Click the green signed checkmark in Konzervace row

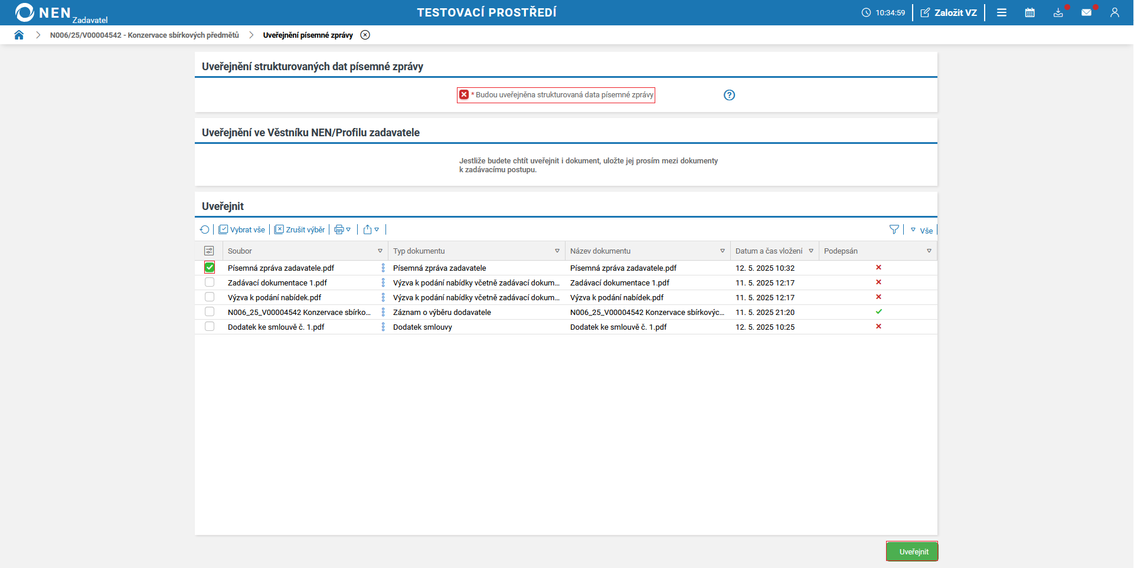tap(878, 311)
